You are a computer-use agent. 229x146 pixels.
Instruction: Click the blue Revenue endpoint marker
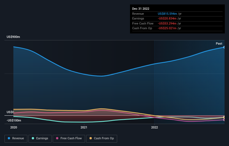224,47
